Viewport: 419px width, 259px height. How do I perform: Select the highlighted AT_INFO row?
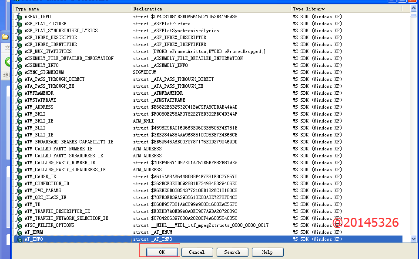click(34, 239)
